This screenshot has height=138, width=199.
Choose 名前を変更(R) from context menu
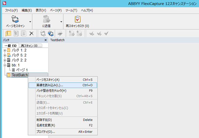63,125
